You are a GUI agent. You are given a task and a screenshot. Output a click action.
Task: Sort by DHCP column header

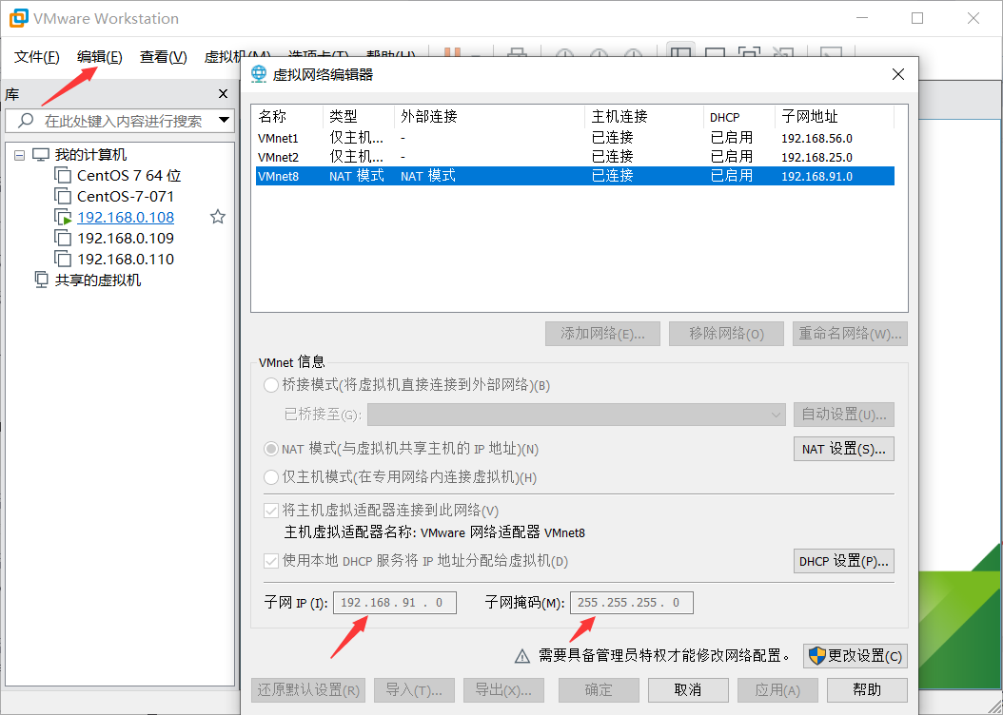tap(738, 116)
